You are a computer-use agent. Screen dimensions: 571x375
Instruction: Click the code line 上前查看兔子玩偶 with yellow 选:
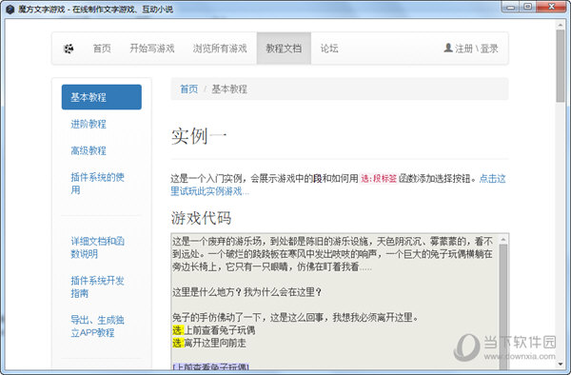tap(214, 330)
